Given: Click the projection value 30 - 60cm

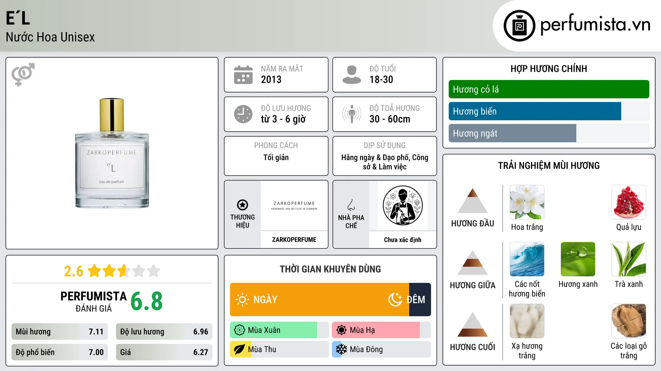Looking at the screenshot, I should 390,119.
